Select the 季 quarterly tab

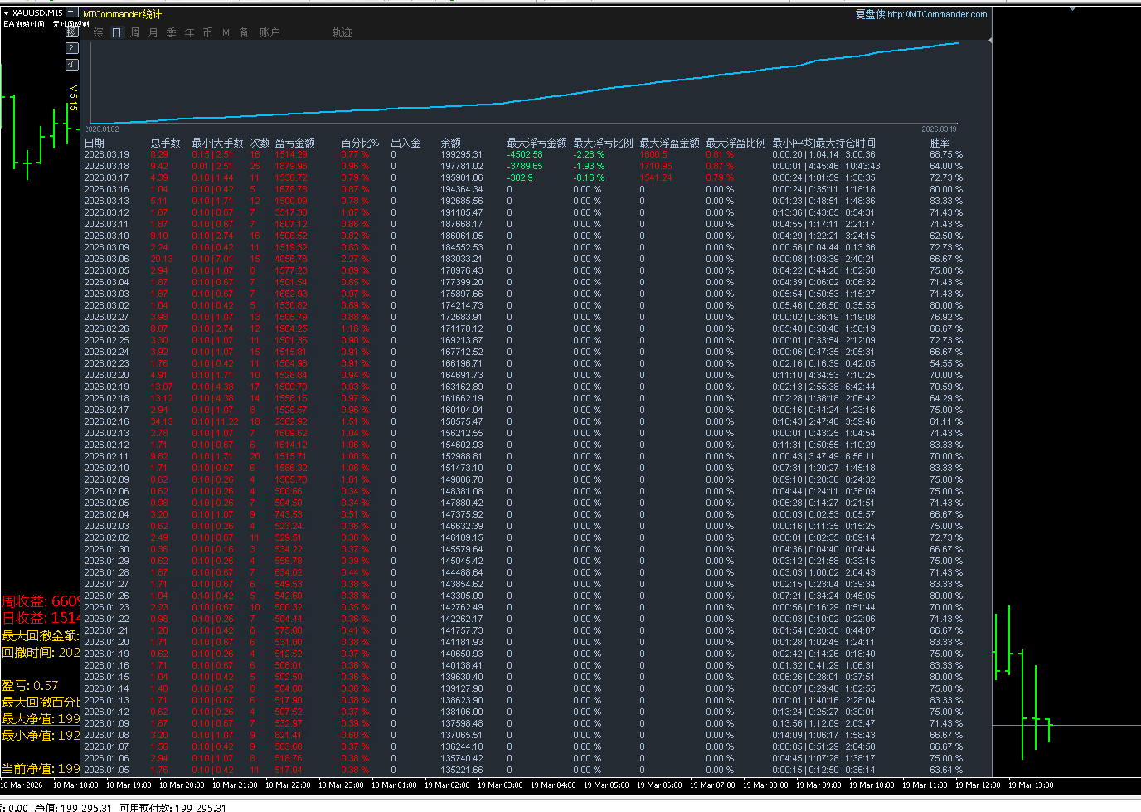tap(172, 32)
